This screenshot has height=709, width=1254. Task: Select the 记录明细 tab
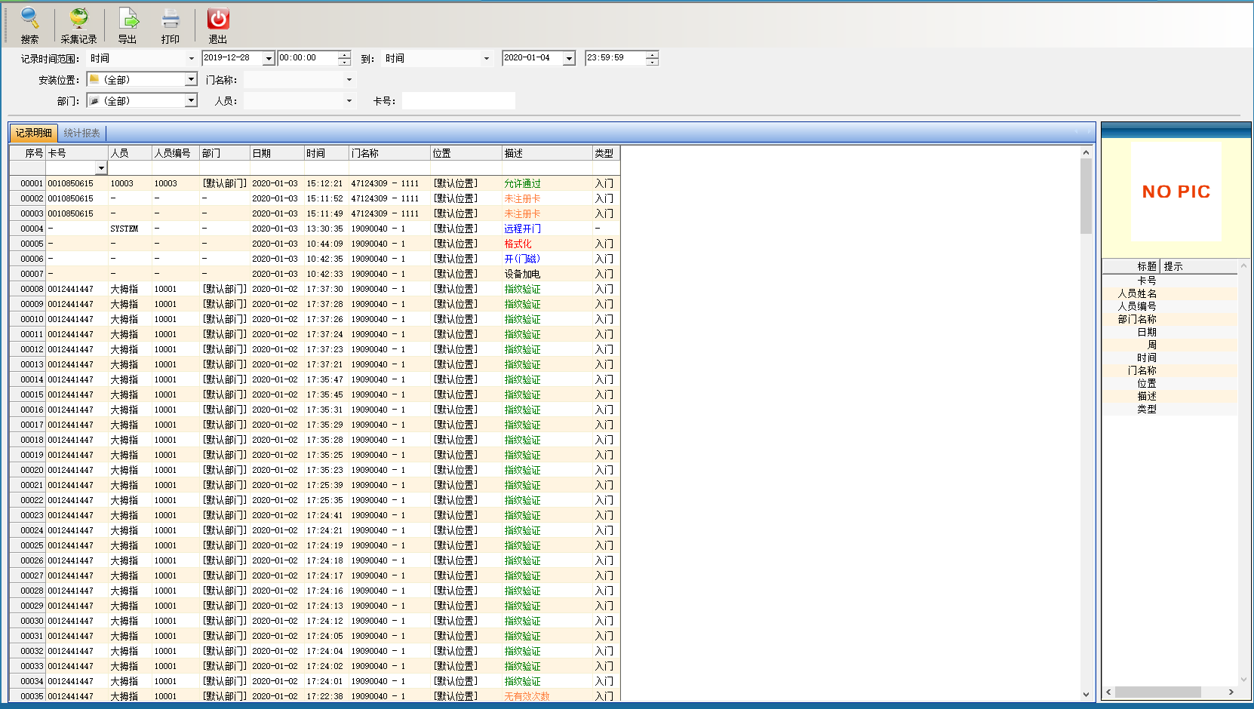tap(34, 133)
